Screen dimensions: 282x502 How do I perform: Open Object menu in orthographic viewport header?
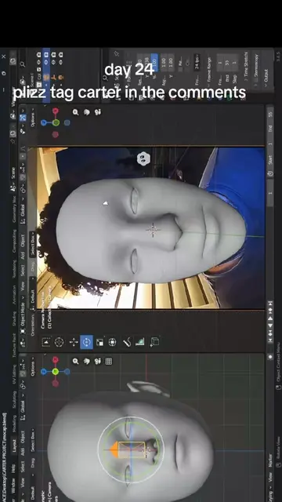click(23, 438)
